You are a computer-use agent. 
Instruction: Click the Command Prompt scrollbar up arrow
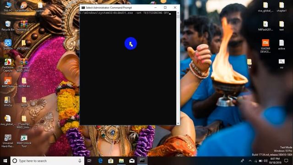(178, 13)
